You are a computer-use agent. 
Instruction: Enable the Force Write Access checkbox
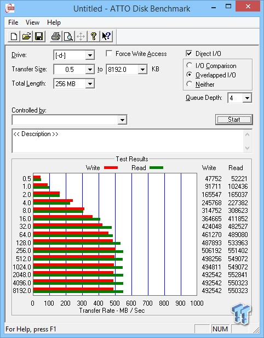click(x=109, y=53)
